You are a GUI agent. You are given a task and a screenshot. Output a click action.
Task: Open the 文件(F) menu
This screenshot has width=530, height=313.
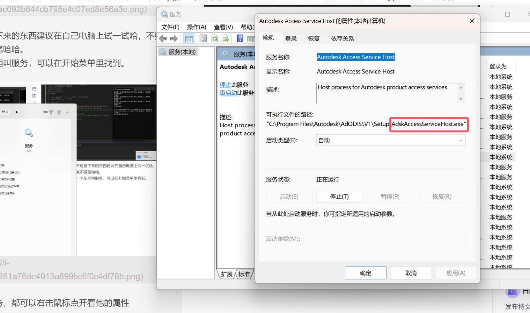(170, 27)
